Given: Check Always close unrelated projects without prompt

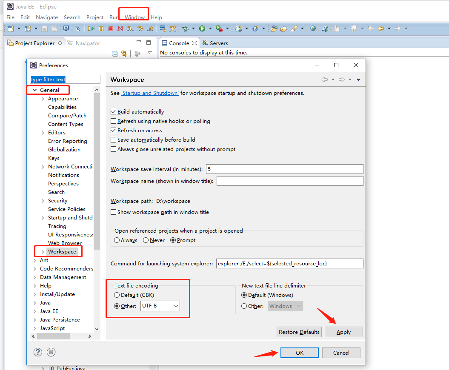Looking at the screenshot, I should (x=113, y=149).
